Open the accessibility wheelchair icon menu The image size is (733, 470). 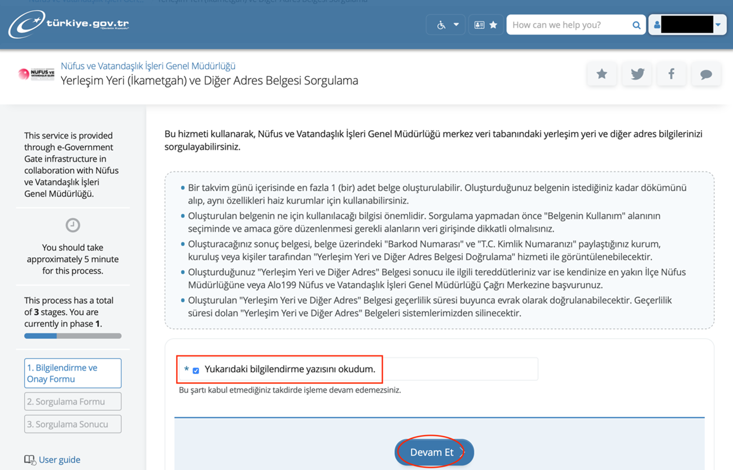441,25
